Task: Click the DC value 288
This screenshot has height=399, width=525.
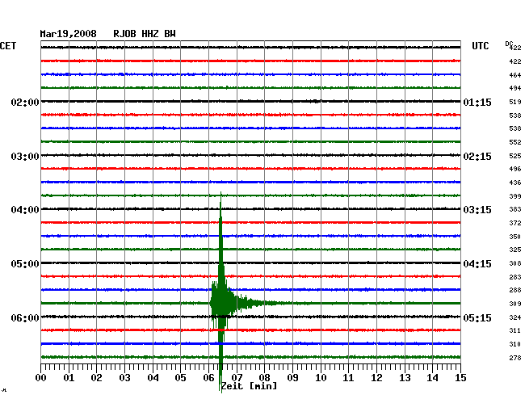Action: pyautogui.click(x=515, y=290)
